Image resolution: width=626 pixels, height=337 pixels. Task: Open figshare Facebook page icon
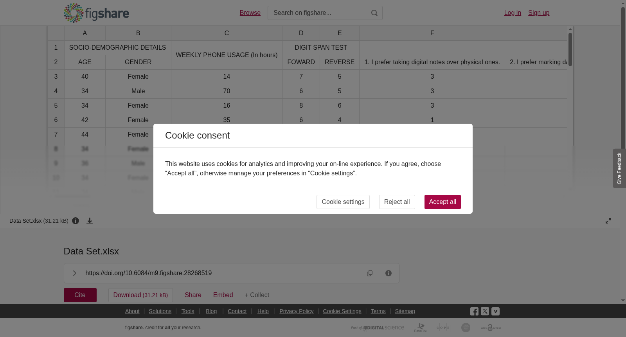(x=474, y=312)
